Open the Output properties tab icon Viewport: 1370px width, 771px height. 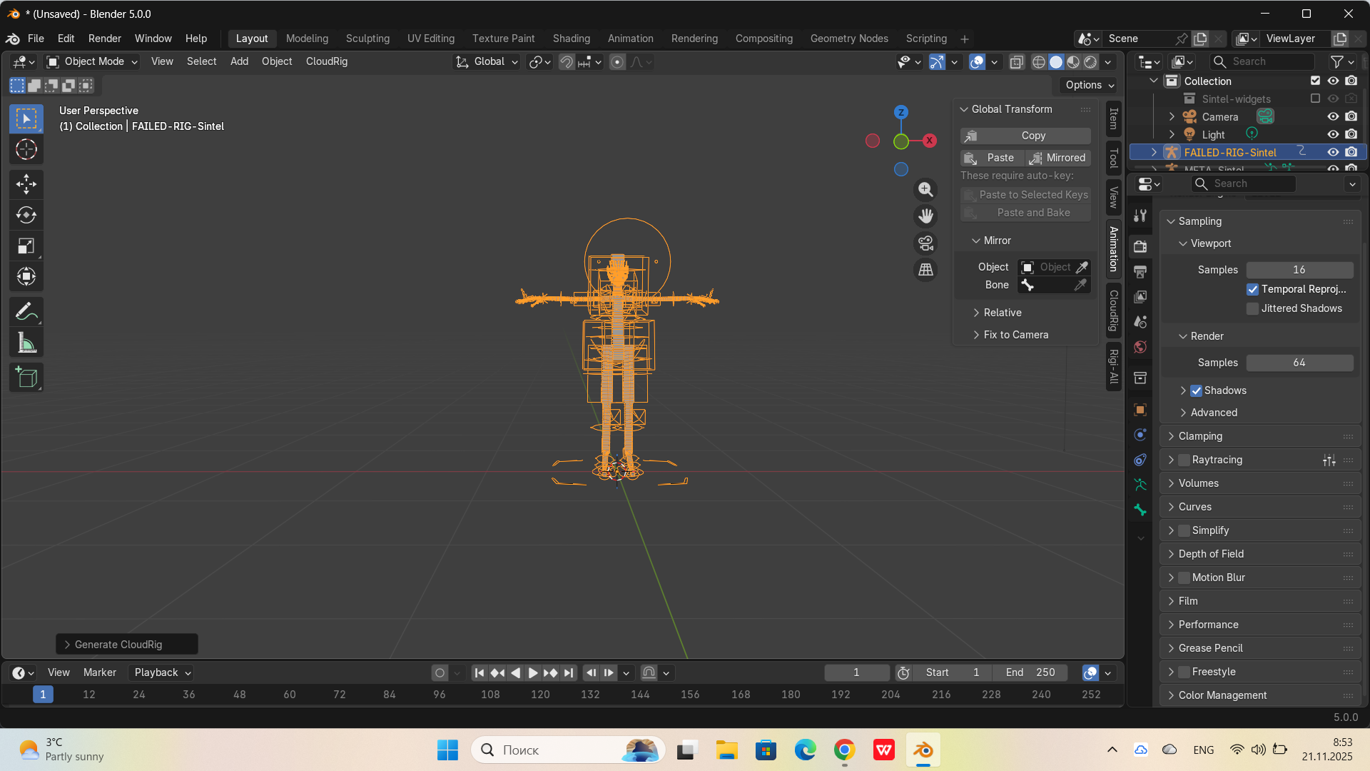point(1140,272)
